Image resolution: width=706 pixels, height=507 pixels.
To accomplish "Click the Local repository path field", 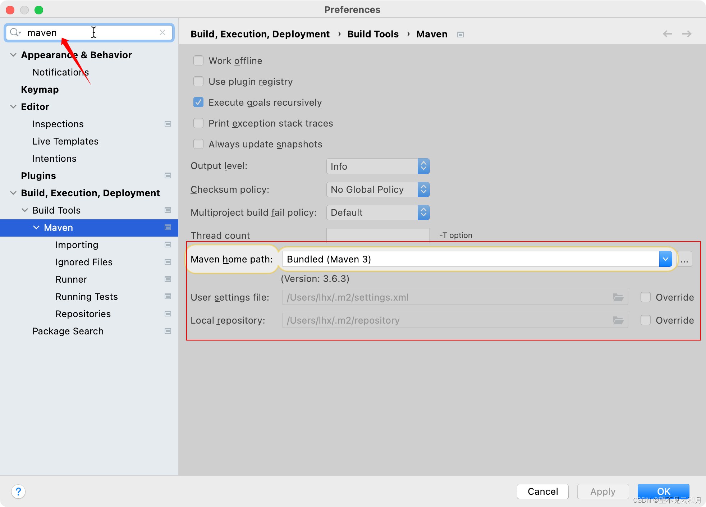I will [455, 320].
